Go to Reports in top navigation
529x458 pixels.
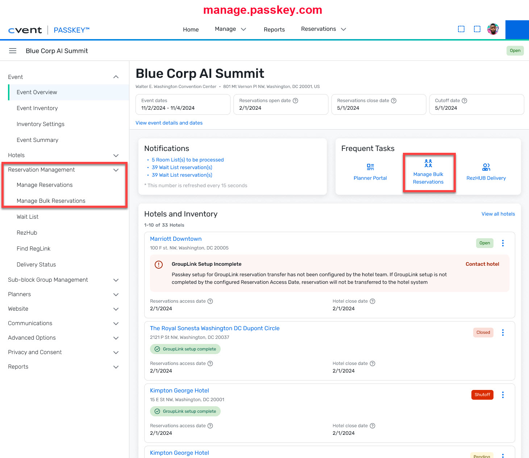coord(274,29)
